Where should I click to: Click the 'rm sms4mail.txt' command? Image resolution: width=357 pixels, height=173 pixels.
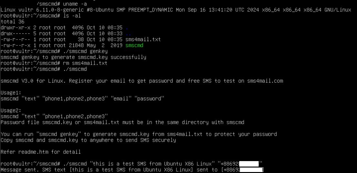(x=85, y=63)
